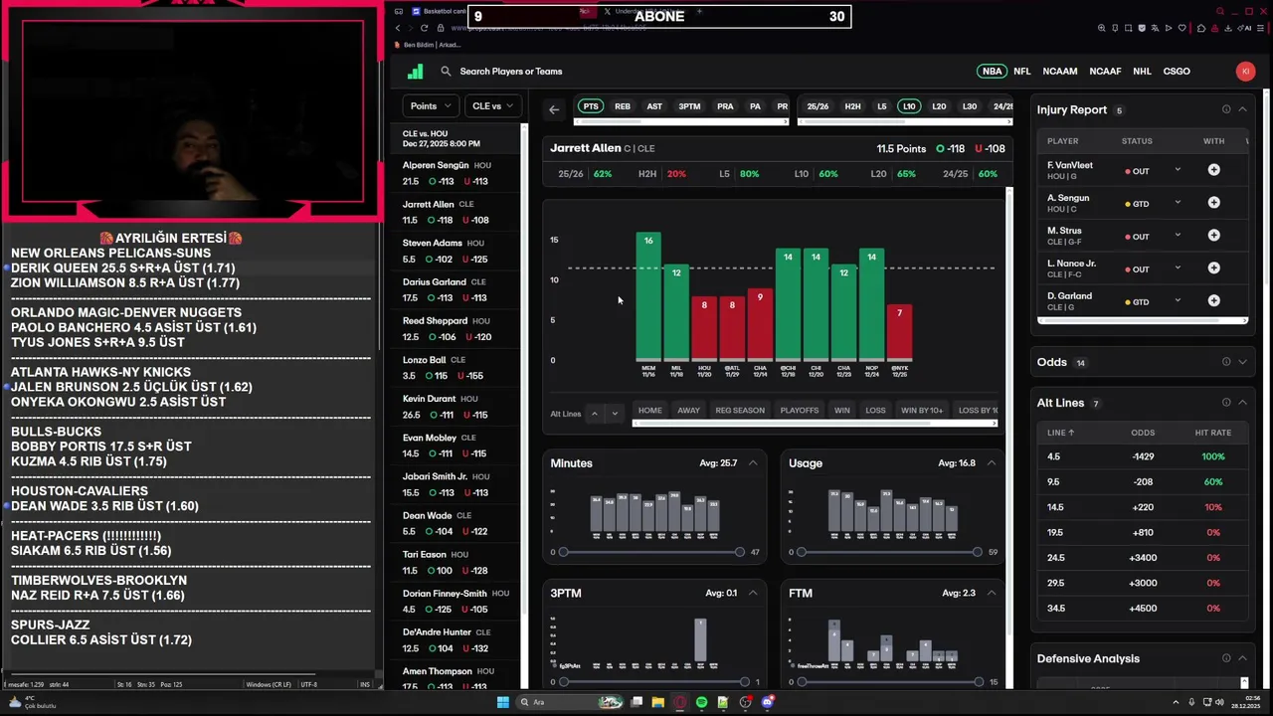1273x716 pixels.
Task: Add M. Strus with the plus icon
Action: 1213,236
